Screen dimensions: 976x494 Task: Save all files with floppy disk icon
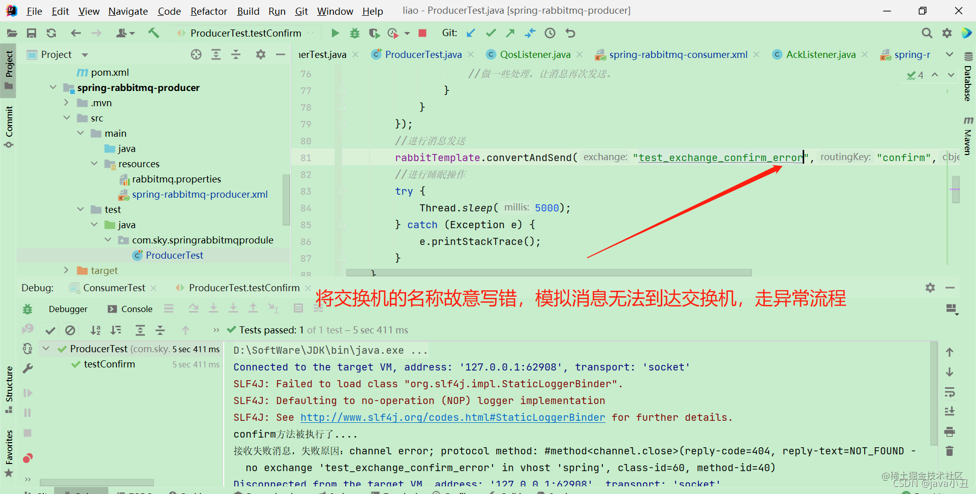32,33
